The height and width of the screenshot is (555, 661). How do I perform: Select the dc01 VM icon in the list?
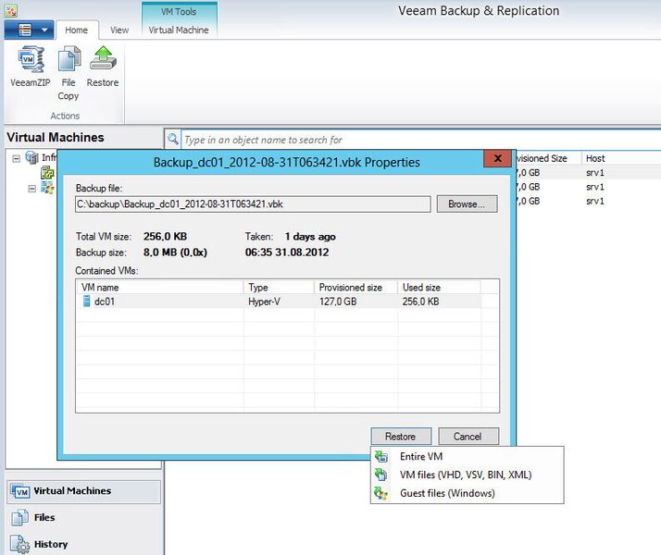click(86, 301)
